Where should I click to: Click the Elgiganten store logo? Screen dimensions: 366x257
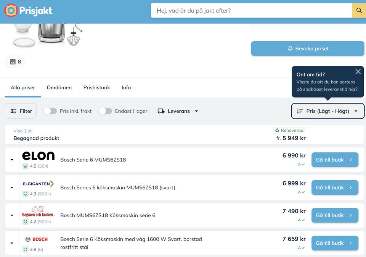pyautogui.click(x=38, y=184)
